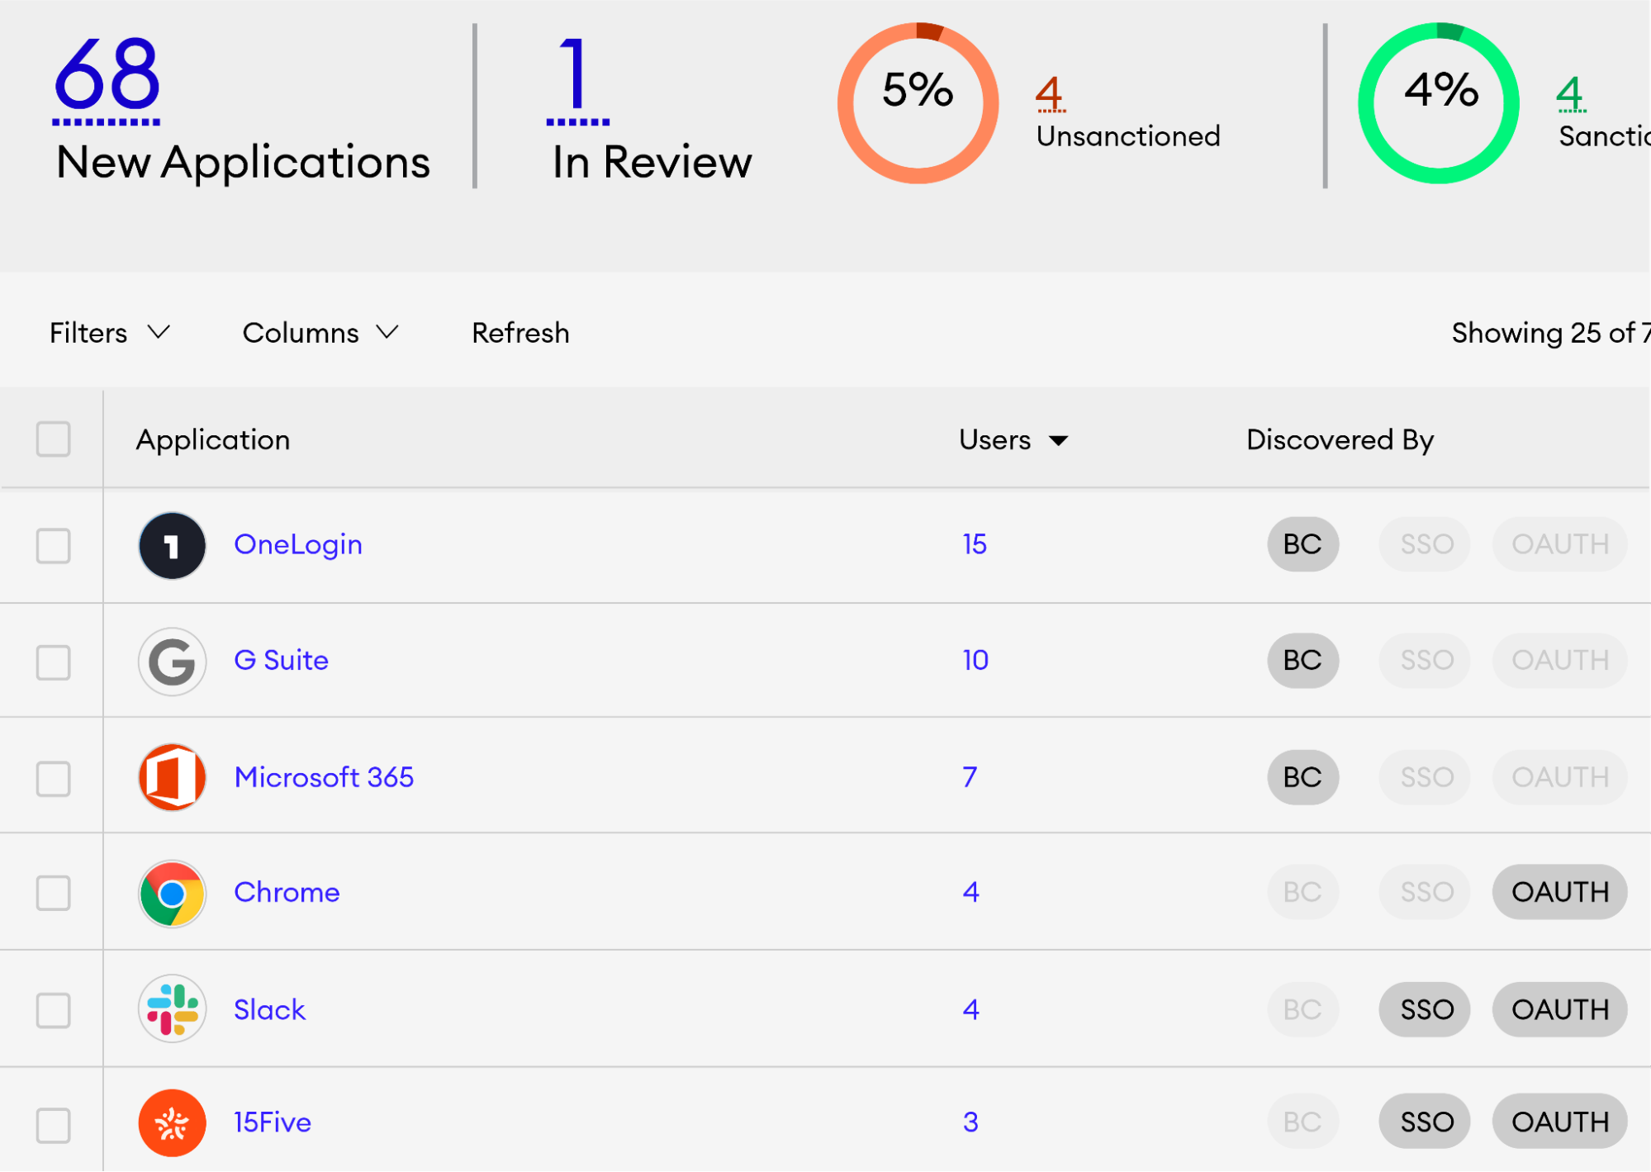Click the OAUTH badge in Microsoft 365 row
Screen dimensions: 1651x1172
click(1559, 777)
